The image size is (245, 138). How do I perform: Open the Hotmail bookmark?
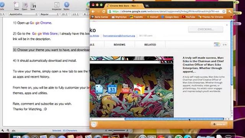(x=152, y=17)
